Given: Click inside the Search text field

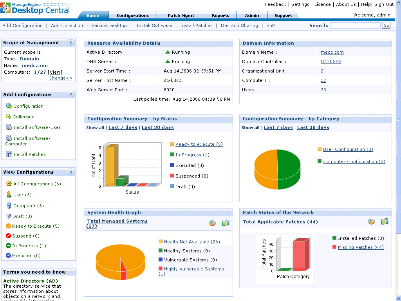Looking at the screenshot, I should click(355, 25).
